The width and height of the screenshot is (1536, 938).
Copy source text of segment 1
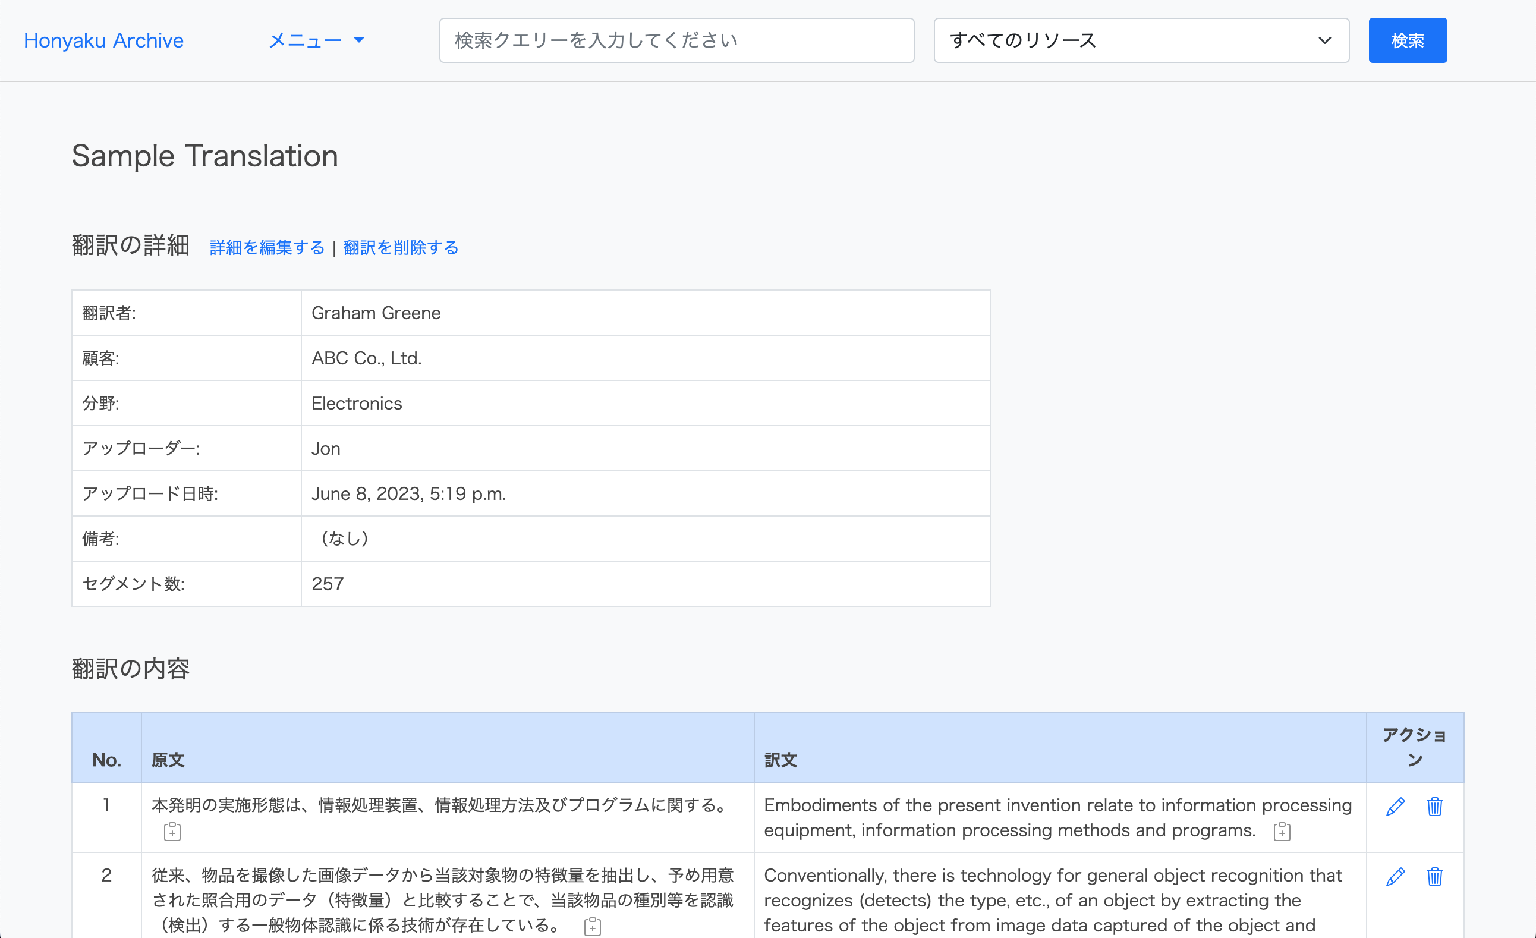(172, 832)
